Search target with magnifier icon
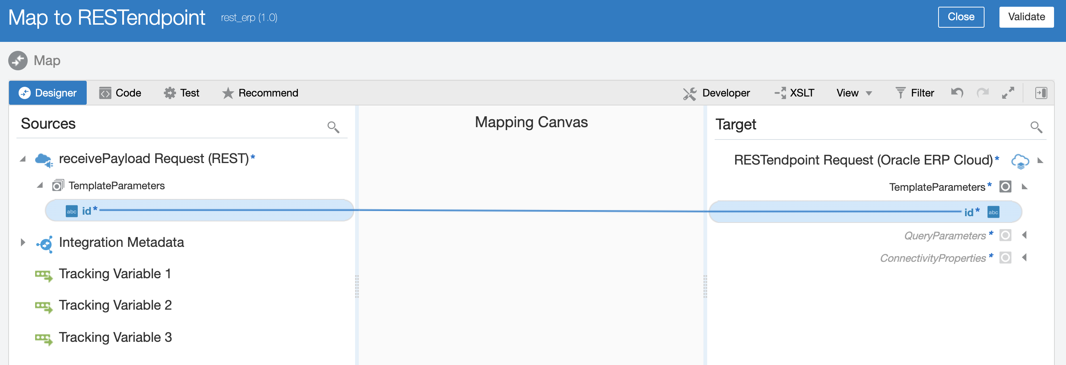This screenshot has height=365, width=1066. coord(1036,127)
